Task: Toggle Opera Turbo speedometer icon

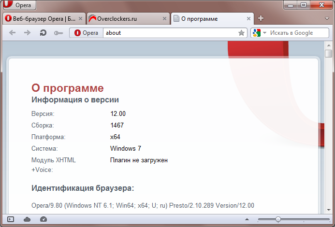Action: click(44, 219)
